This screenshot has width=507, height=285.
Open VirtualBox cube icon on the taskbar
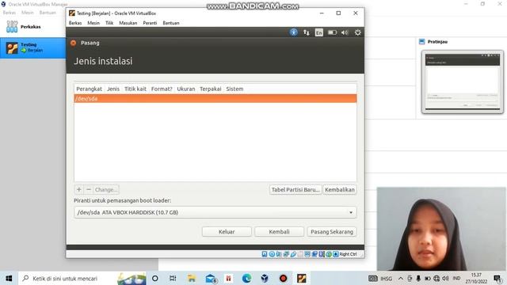coord(265,278)
